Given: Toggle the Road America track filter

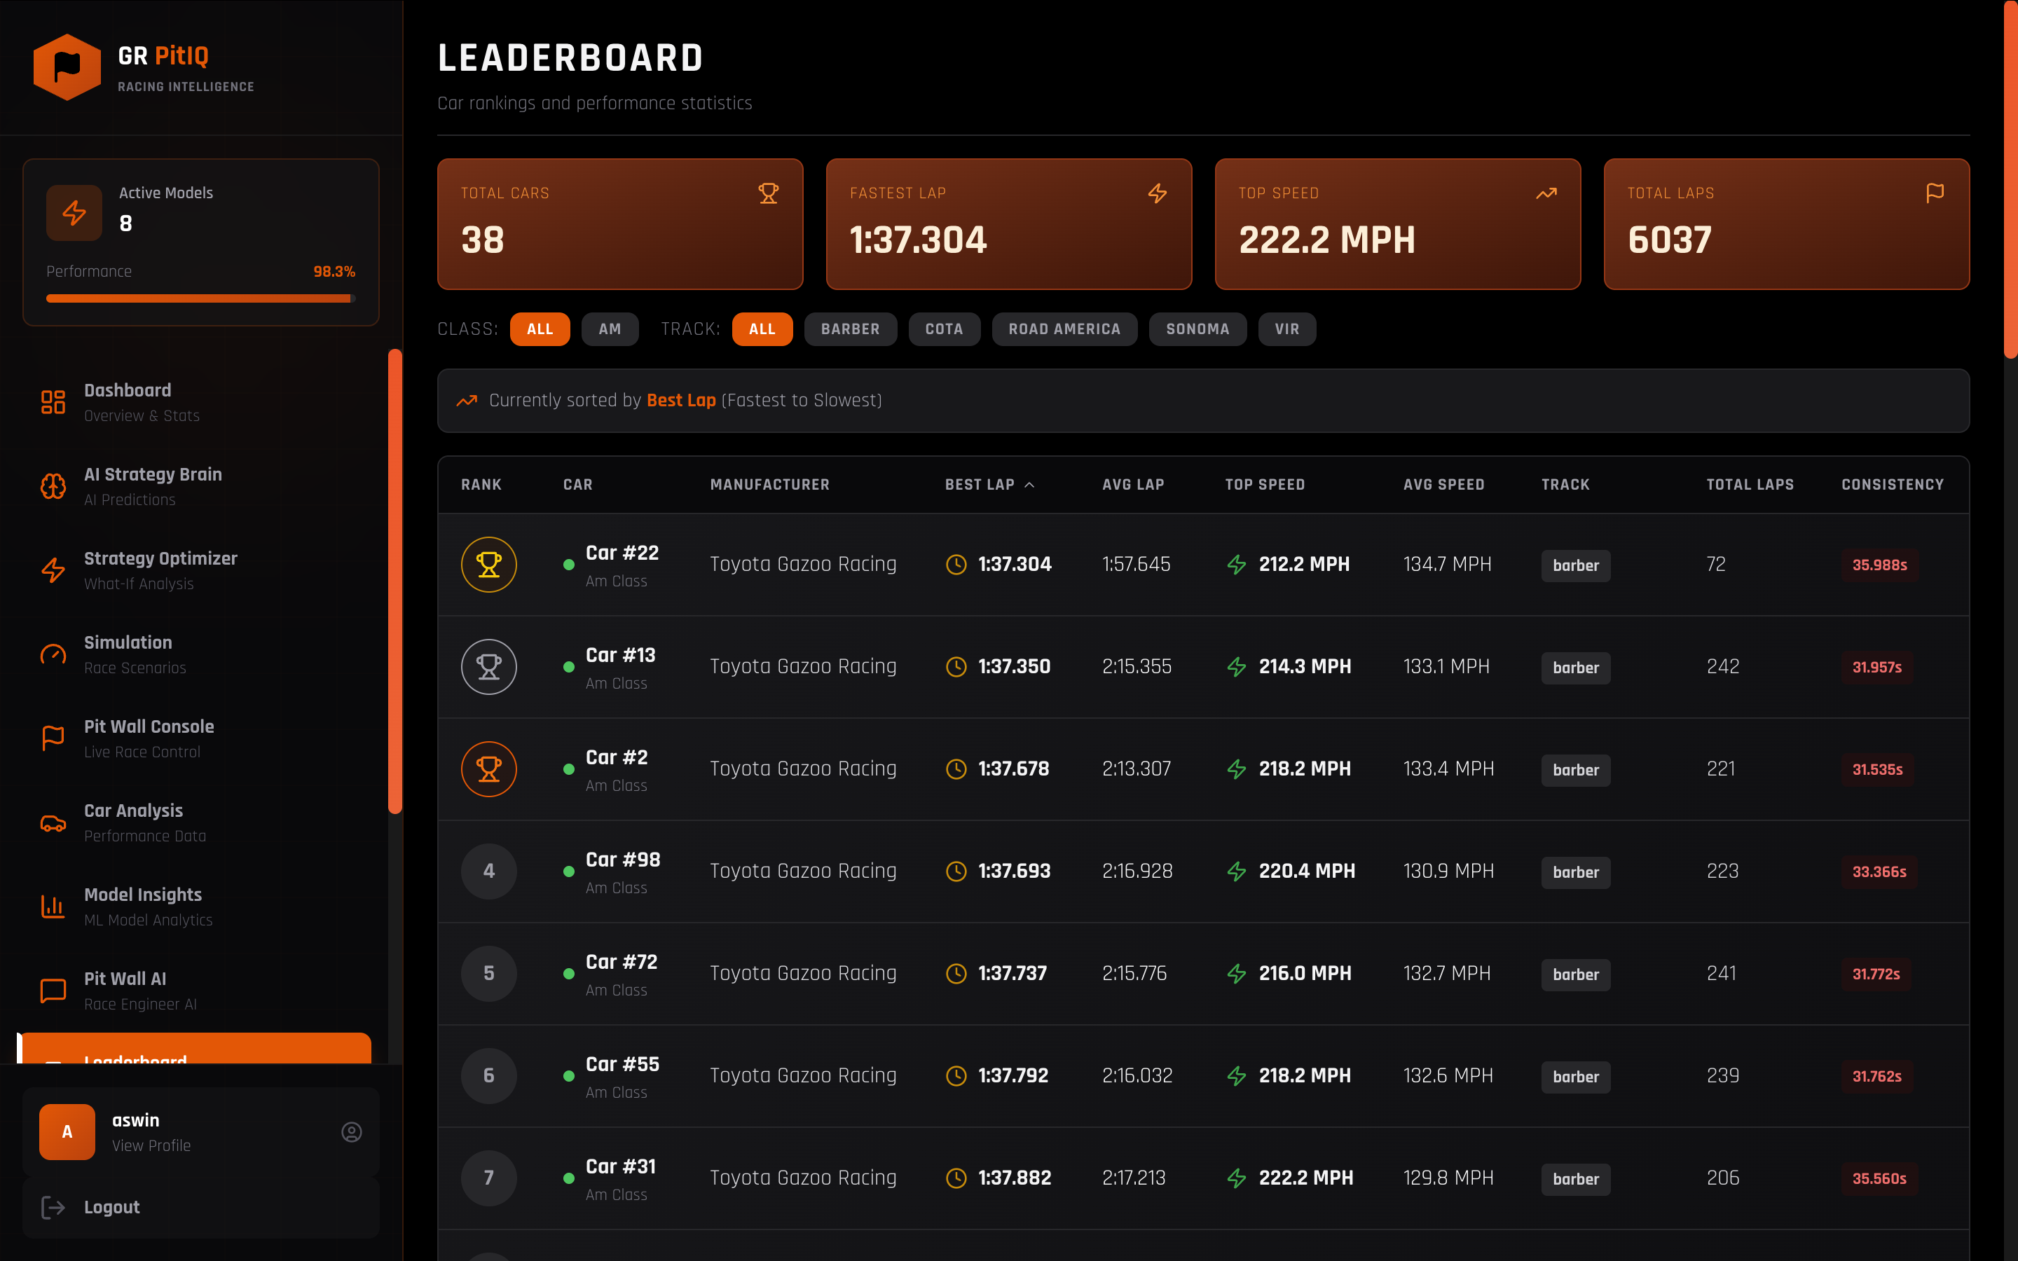Looking at the screenshot, I should [x=1064, y=329].
